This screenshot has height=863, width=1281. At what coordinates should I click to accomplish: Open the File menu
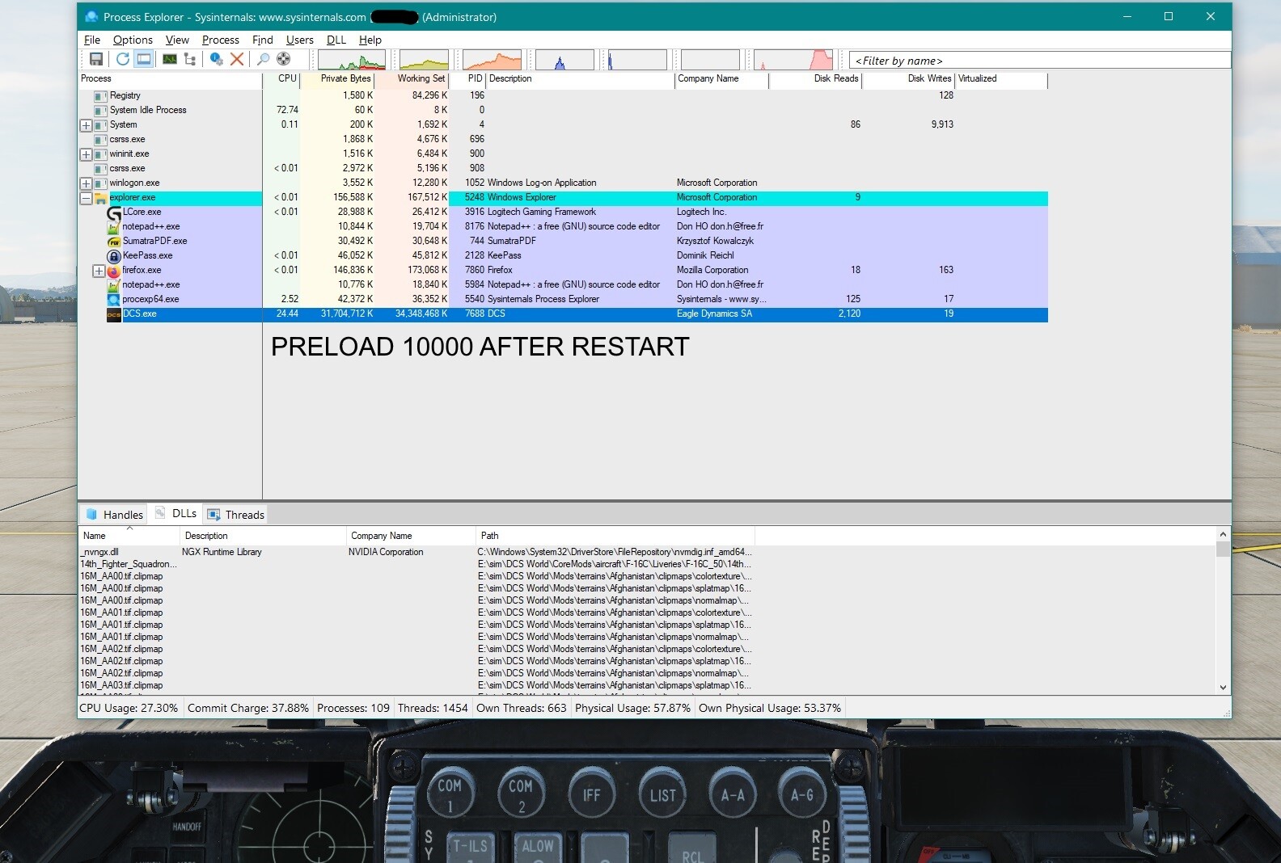tap(92, 40)
